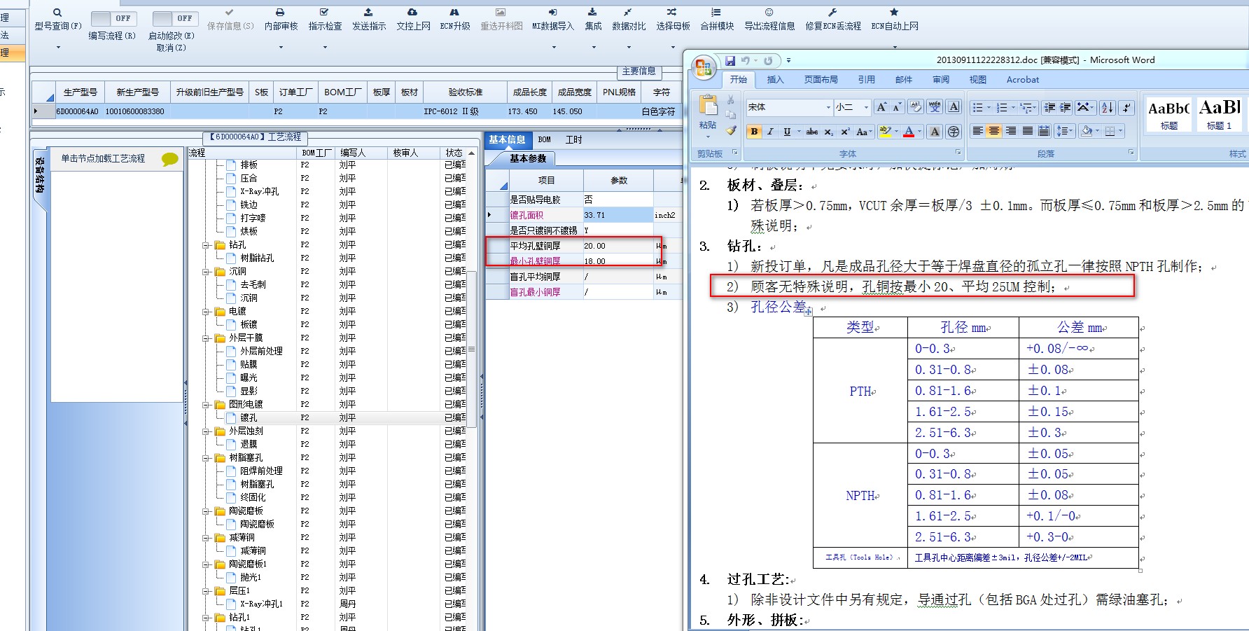
Task: Click Align Left button in Word
Action: pos(978,132)
